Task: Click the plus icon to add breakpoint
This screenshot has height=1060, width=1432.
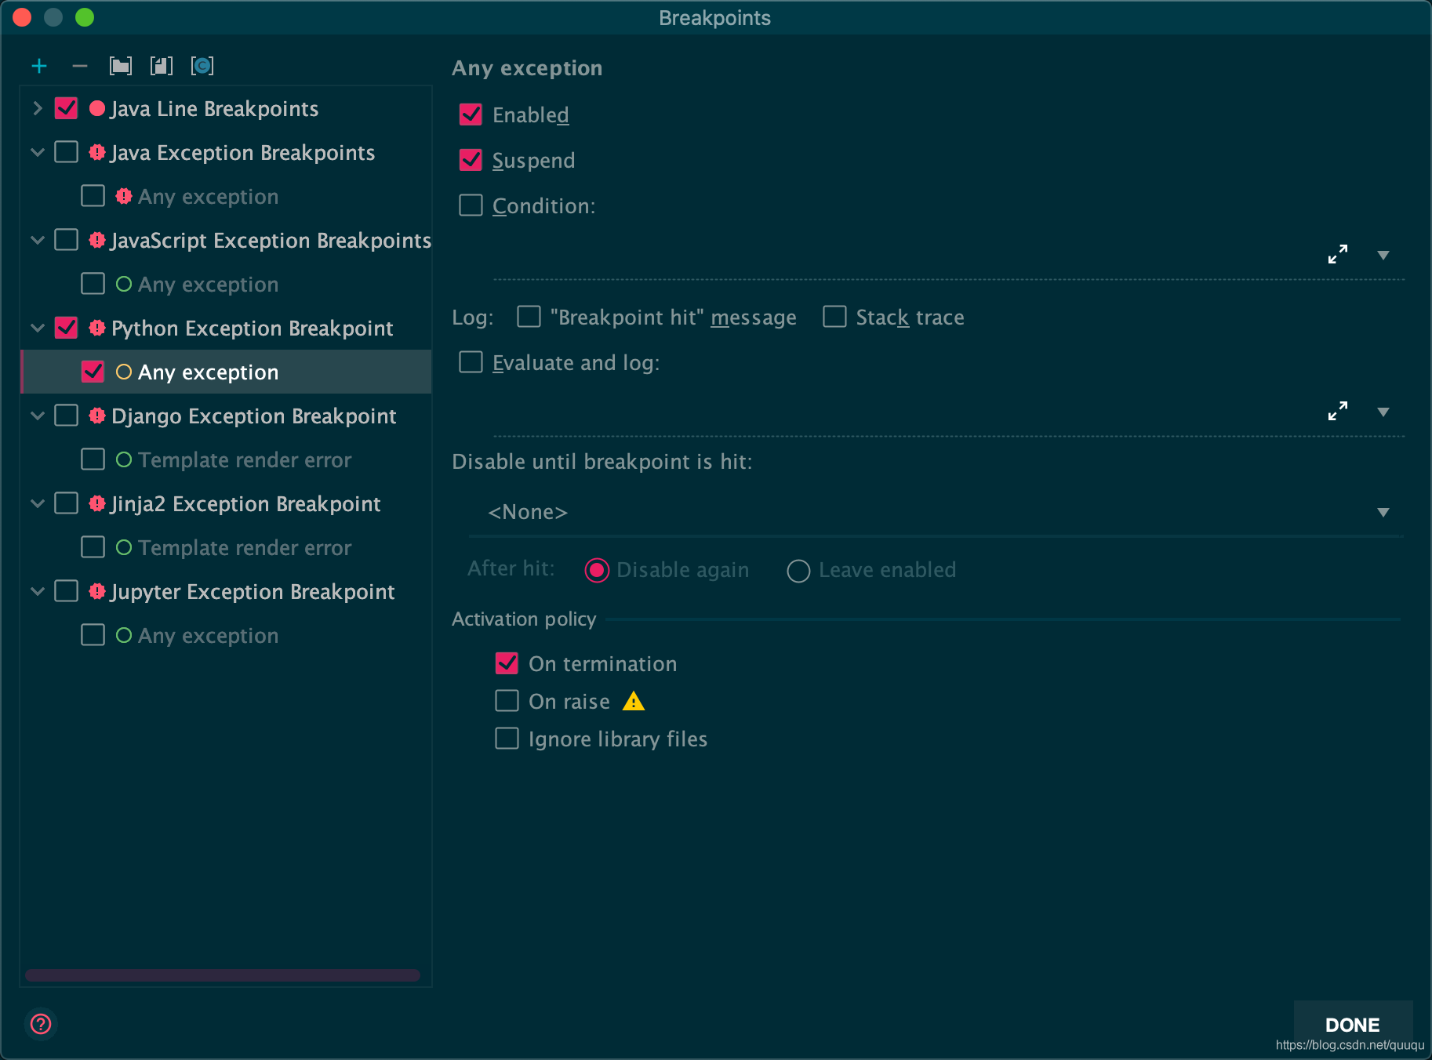Action: pos(39,66)
